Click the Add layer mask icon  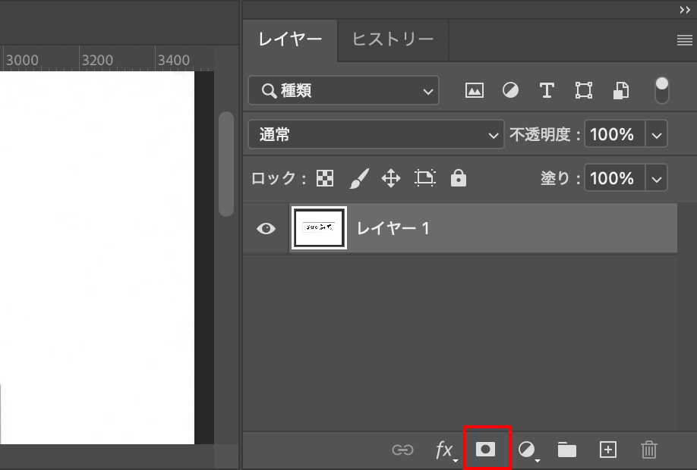[485, 450]
